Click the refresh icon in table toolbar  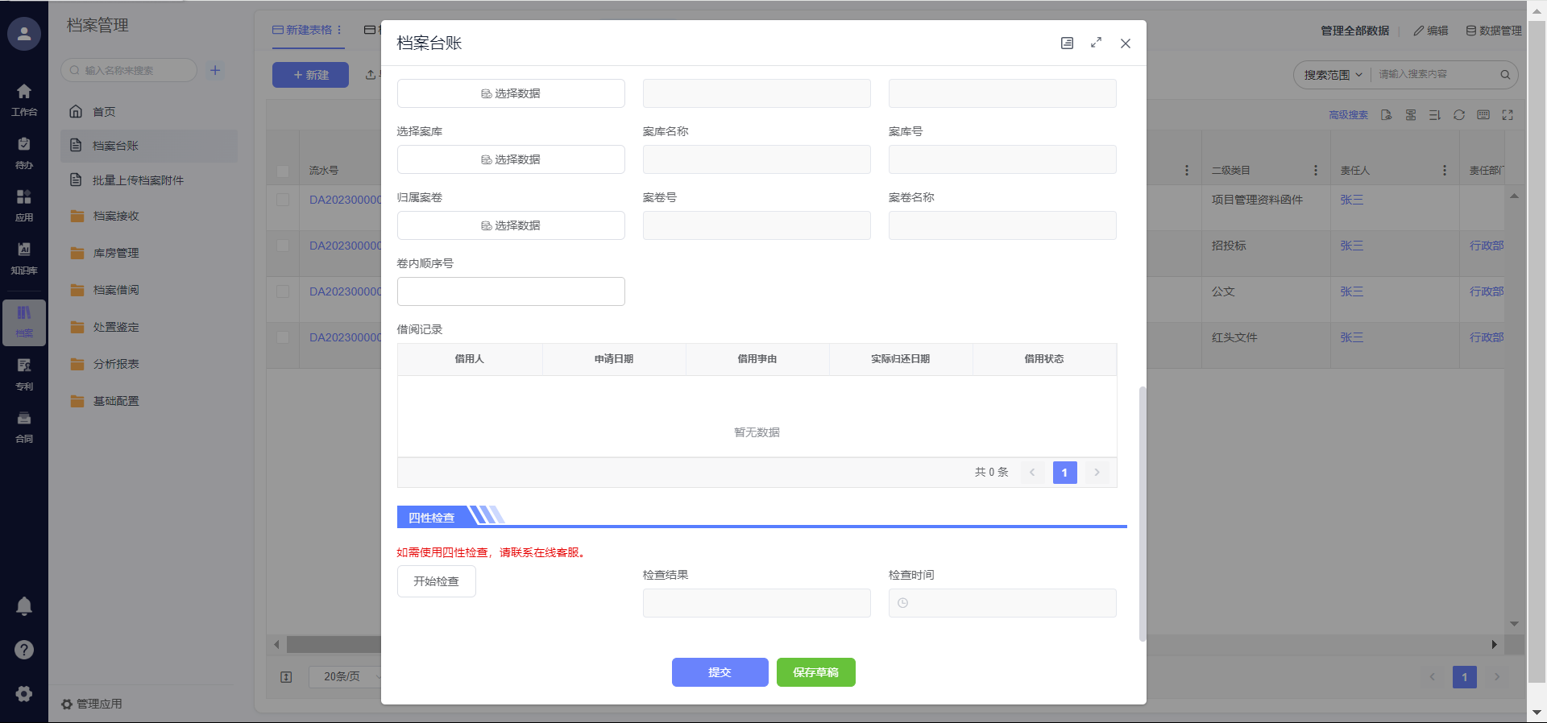click(1458, 115)
